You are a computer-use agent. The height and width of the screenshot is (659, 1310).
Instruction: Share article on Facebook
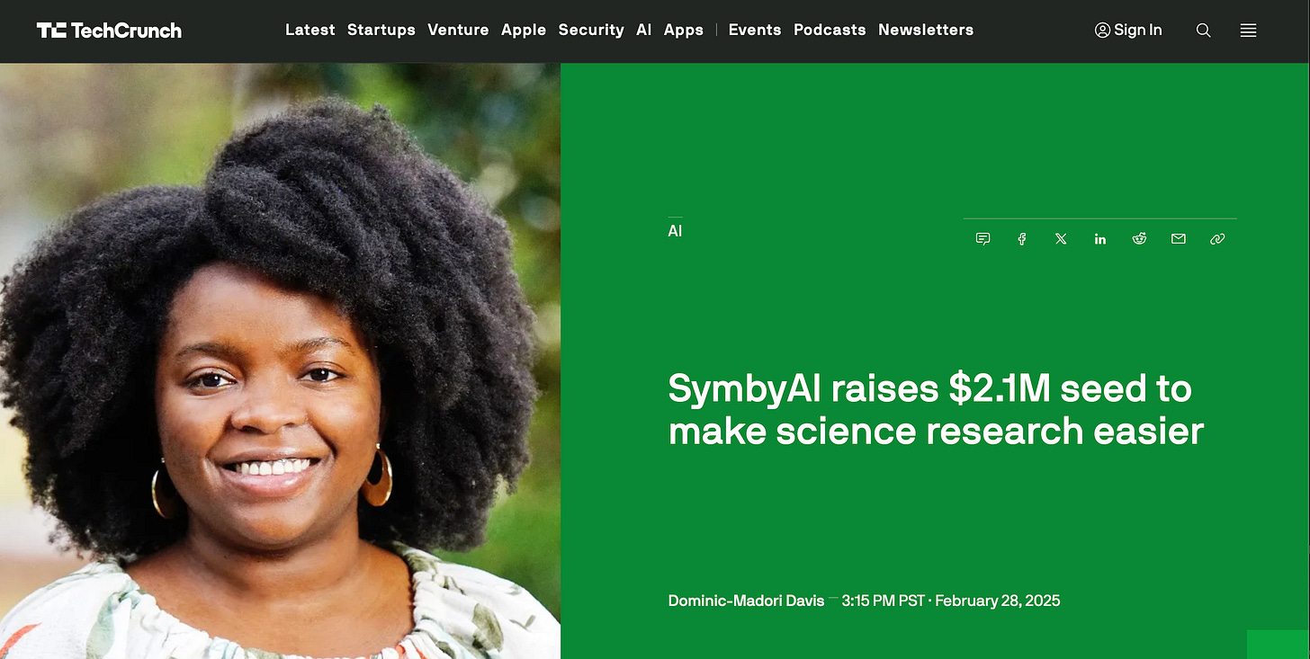point(1022,239)
